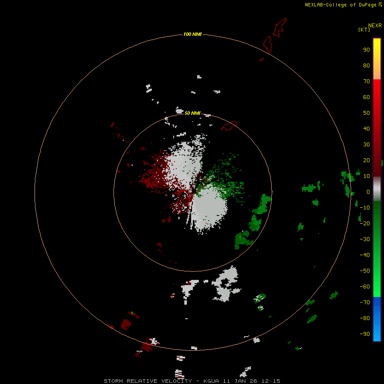Click the -10 value on velocity scale
The width and height of the screenshot is (384, 384).
(365, 208)
